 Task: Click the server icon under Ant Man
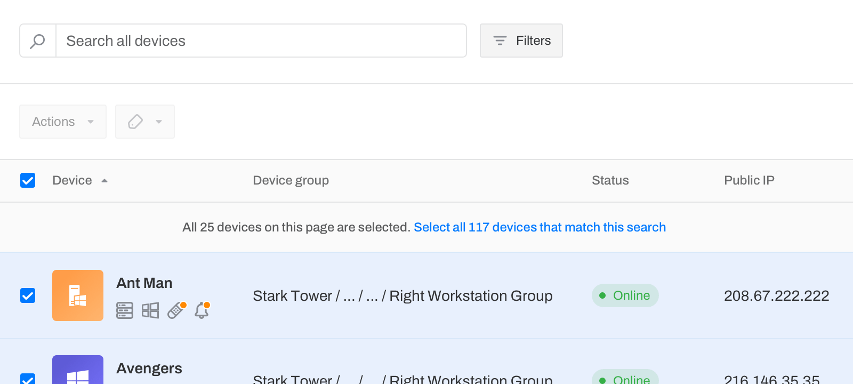pos(125,310)
